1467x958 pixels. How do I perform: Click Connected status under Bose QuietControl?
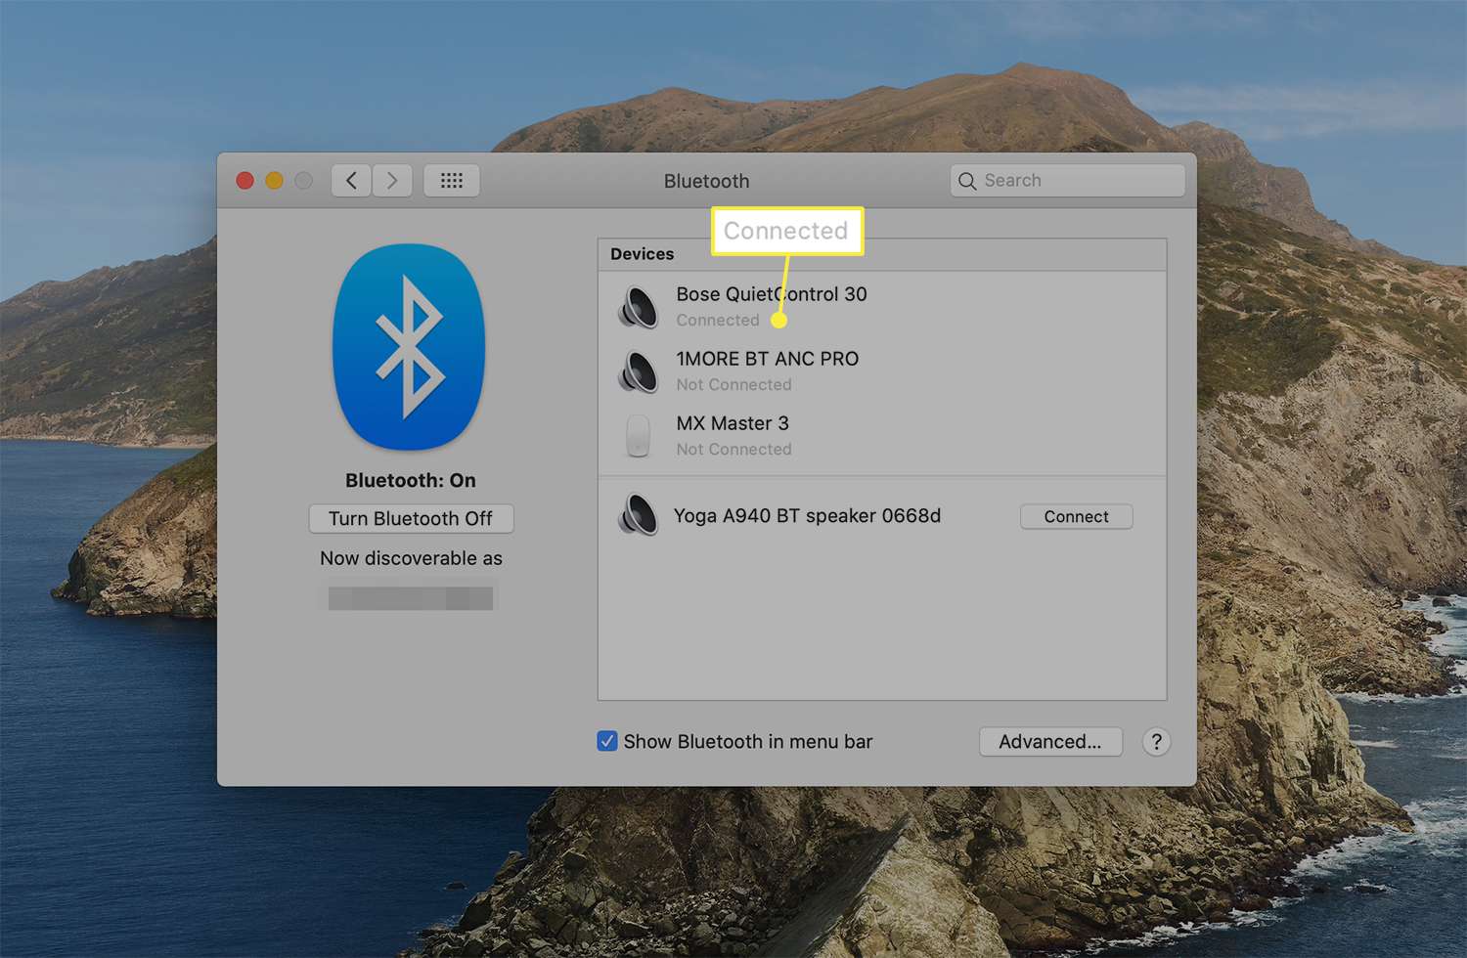pyautogui.click(x=718, y=321)
